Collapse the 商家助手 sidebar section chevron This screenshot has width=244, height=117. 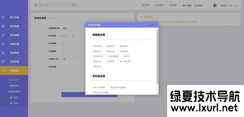25,71
